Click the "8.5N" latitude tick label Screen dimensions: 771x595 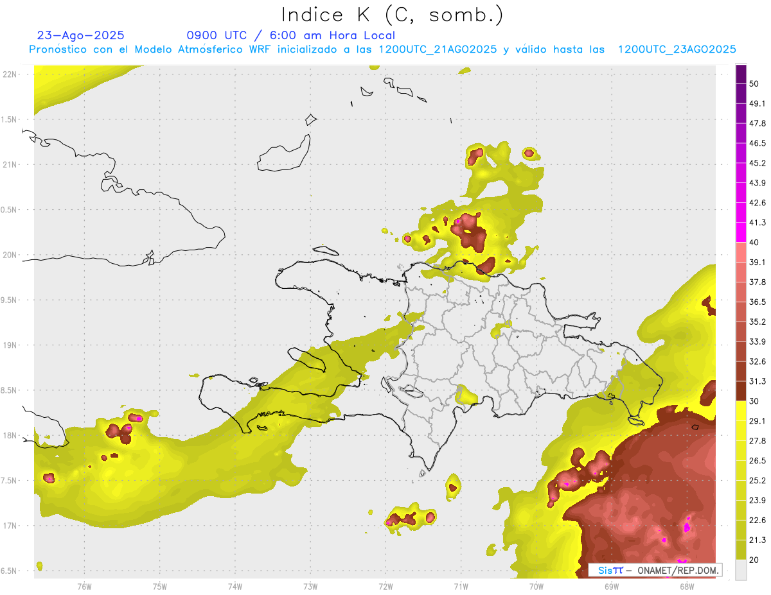8,390
